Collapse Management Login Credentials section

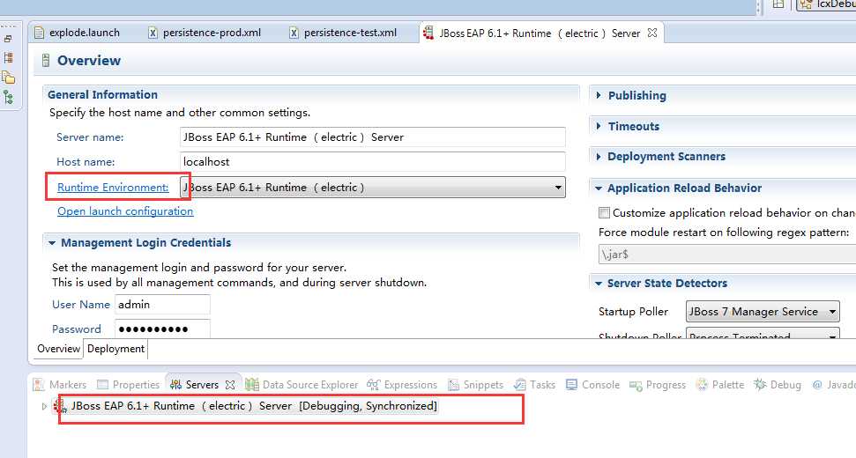click(x=52, y=243)
